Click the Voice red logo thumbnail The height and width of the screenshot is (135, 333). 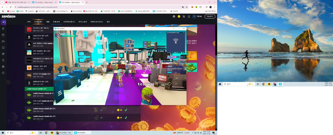coord(29,29)
